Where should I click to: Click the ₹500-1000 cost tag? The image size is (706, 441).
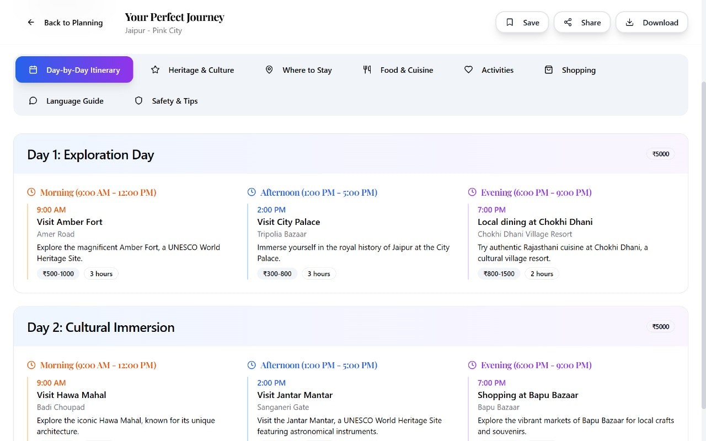pos(58,273)
